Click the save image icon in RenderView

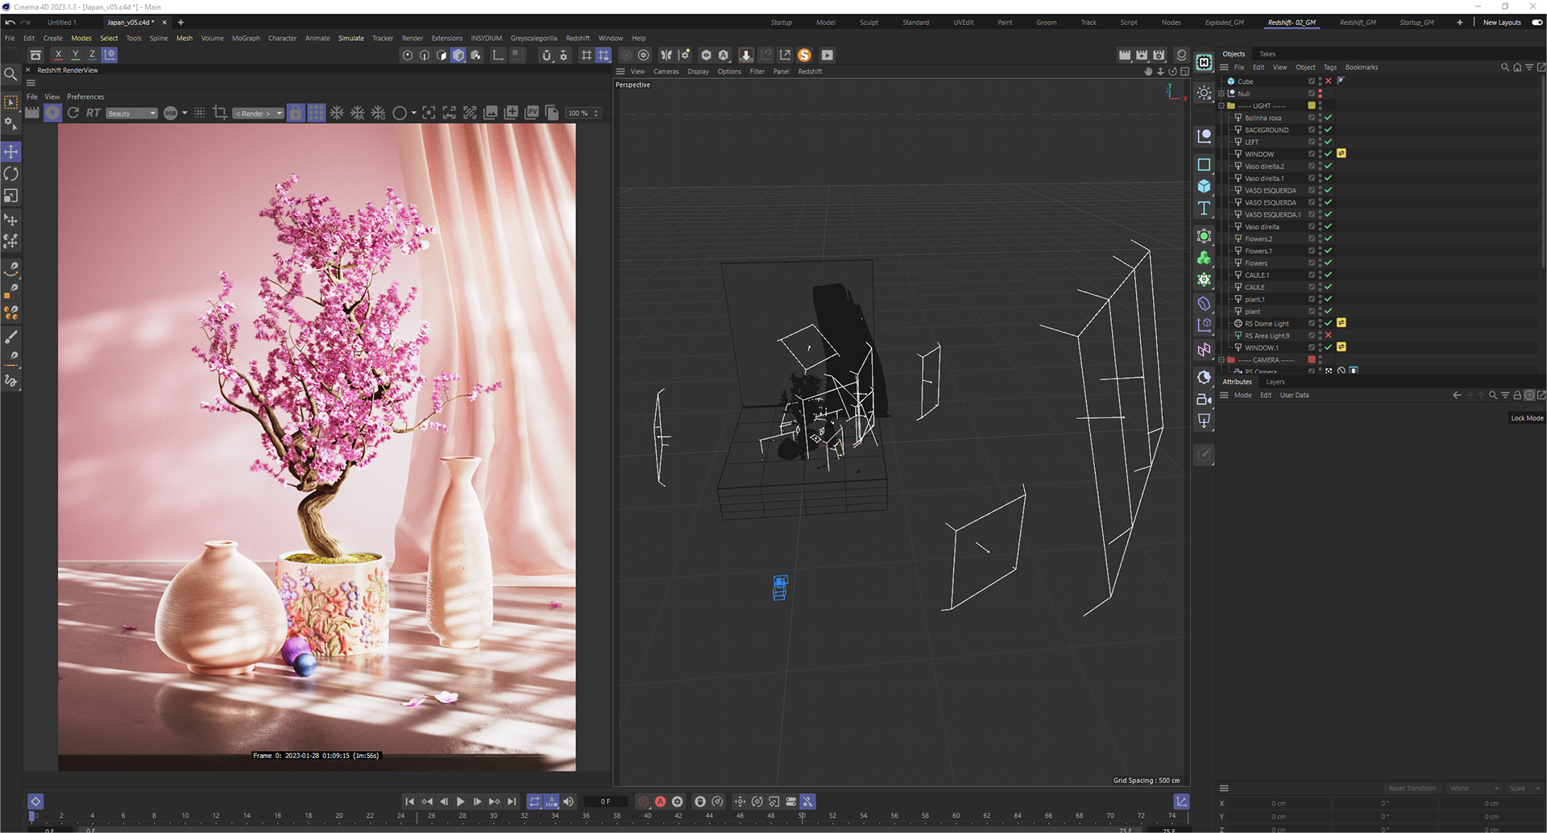pos(491,113)
